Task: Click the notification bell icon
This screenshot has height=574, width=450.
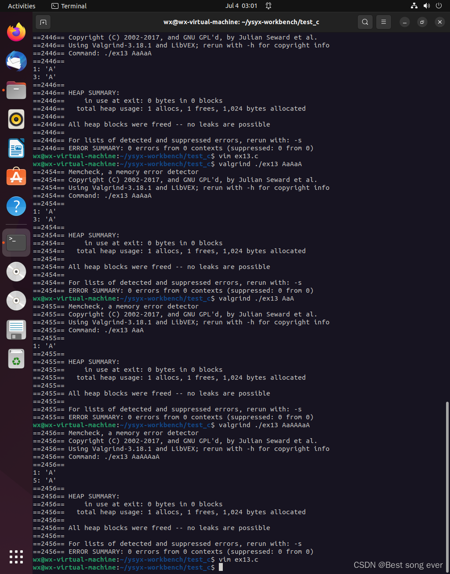Action: tap(269, 6)
